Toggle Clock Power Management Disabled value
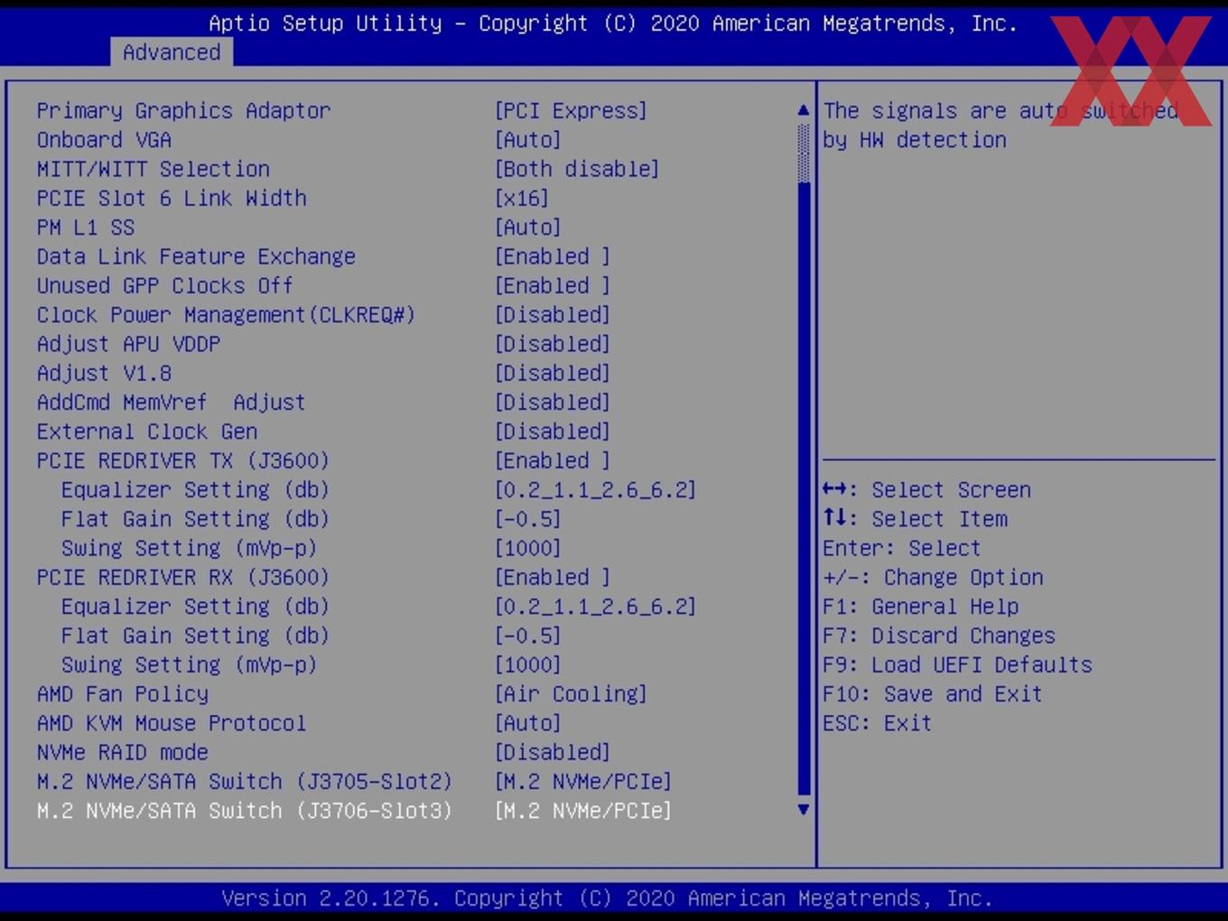 click(552, 314)
